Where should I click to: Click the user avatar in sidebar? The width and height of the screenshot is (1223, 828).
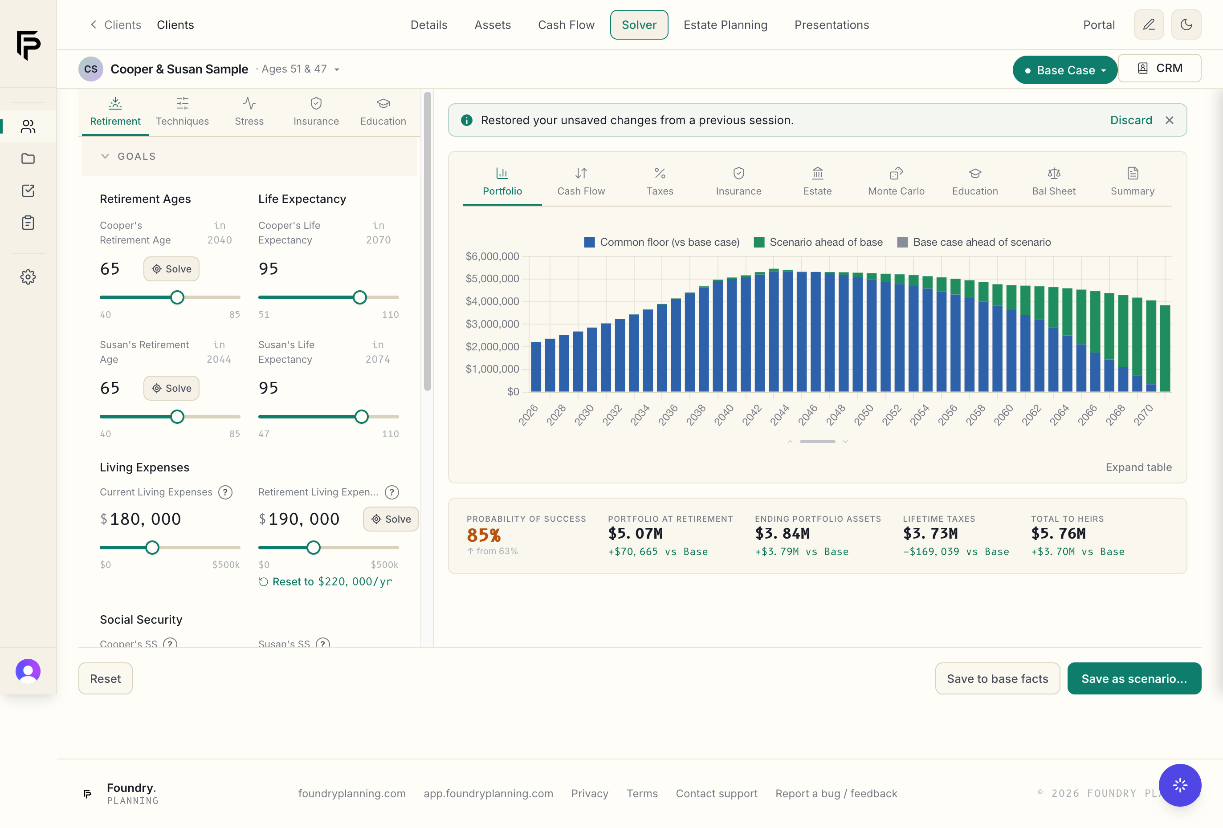[28, 671]
